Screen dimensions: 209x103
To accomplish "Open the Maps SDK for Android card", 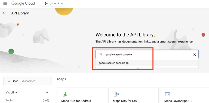I will (82, 95).
